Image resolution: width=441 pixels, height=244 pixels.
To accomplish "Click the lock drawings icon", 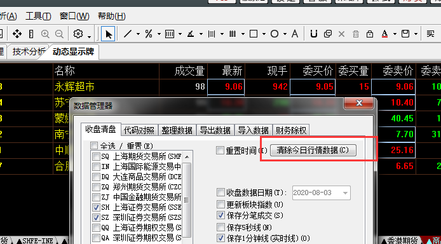I will [370, 34].
